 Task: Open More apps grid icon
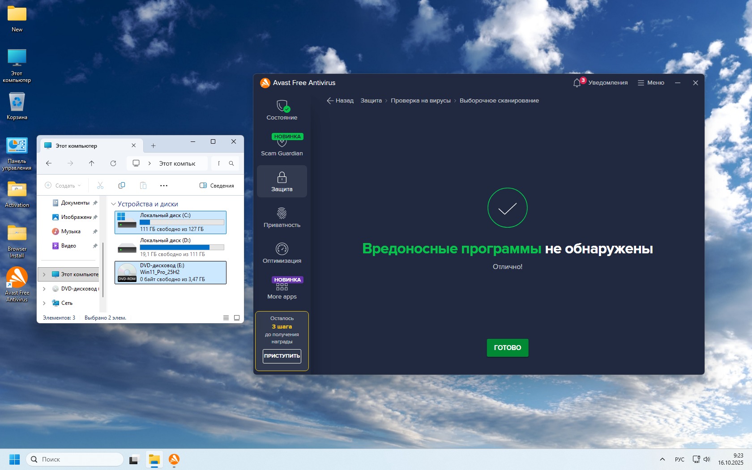(x=282, y=287)
